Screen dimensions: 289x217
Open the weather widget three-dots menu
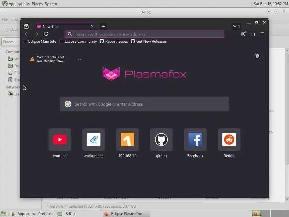pyautogui.click(x=79, y=59)
